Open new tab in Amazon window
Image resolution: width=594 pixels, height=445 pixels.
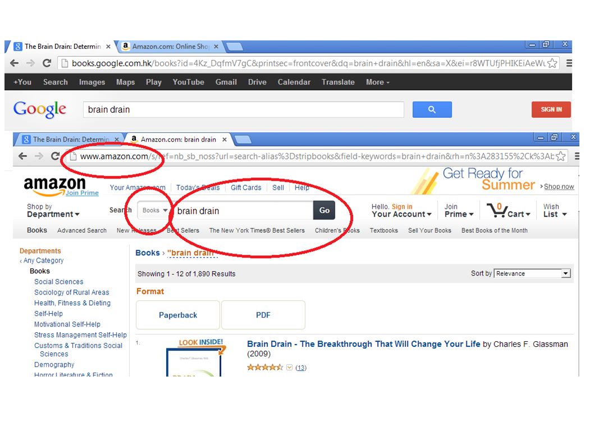coord(243,140)
